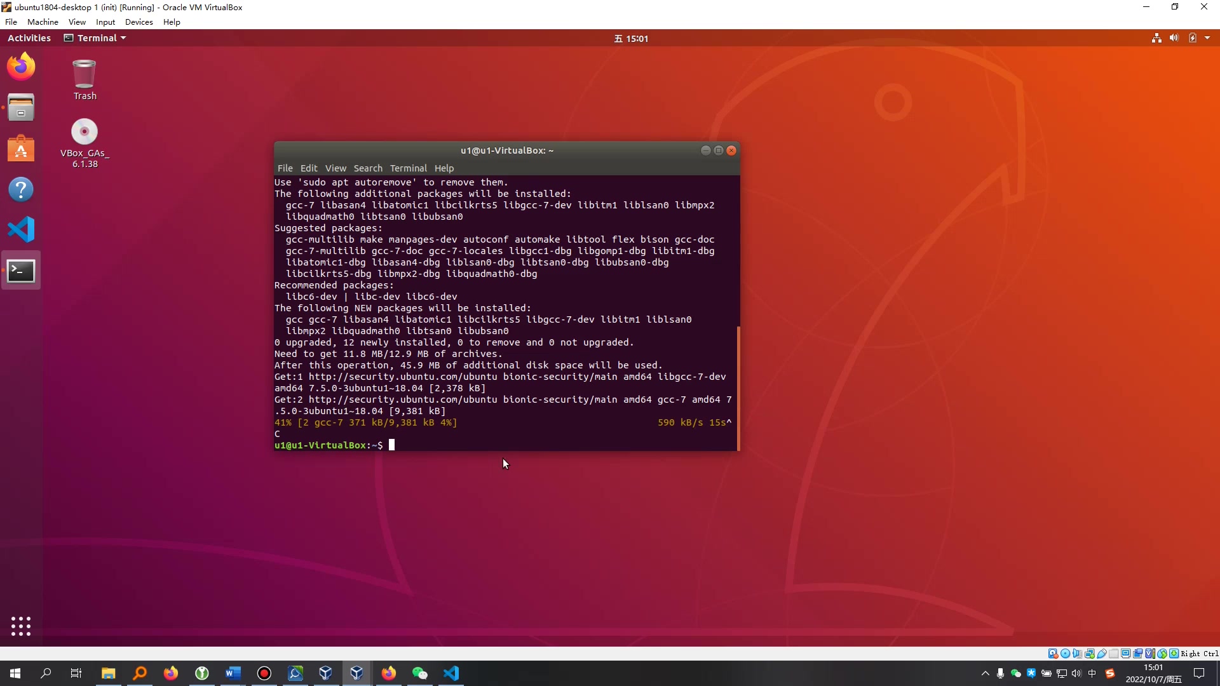1220x686 pixels.
Task: Open Firefox from the Ubuntu dock
Action: coord(21,67)
